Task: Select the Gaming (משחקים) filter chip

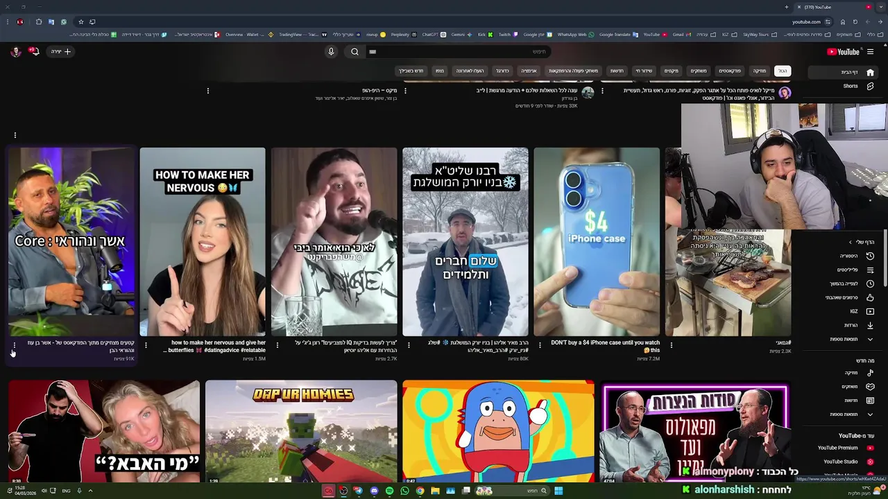Action: [x=699, y=71]
